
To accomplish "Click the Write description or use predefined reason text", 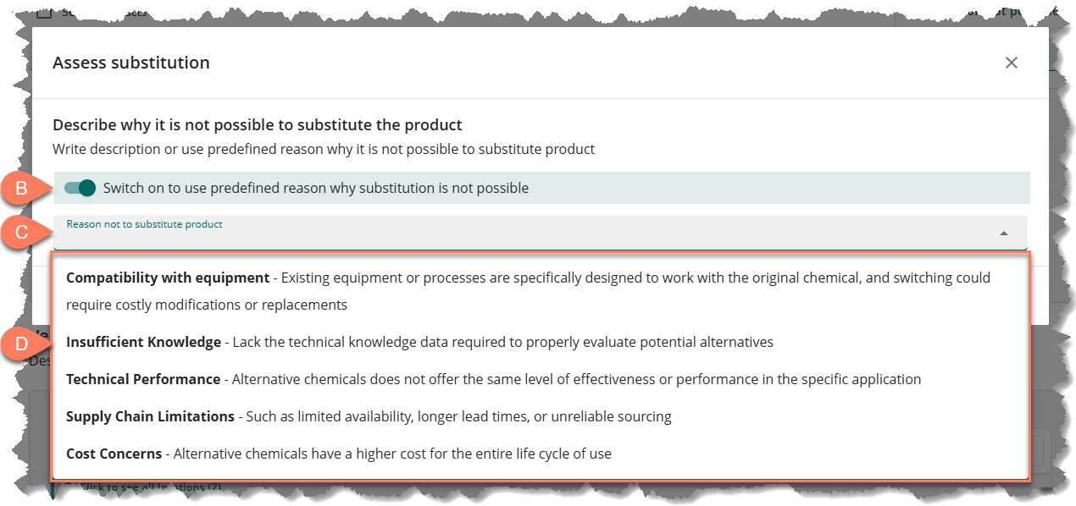I will tap(324, 149).
